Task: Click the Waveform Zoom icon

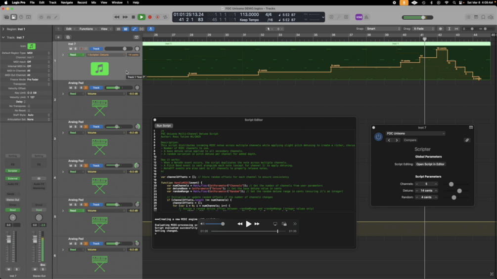Action: pyautogui.click(x=440, y=29)
